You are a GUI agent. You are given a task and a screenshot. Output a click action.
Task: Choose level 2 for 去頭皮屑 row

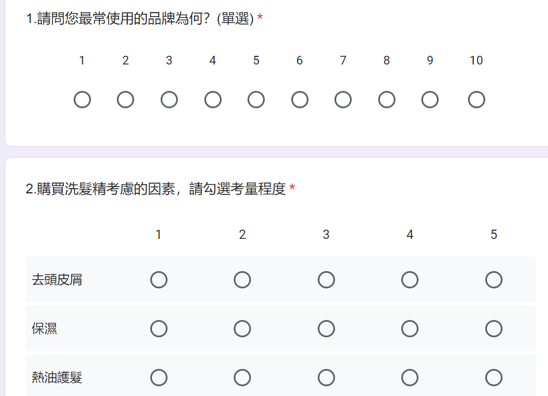[242, 280]
